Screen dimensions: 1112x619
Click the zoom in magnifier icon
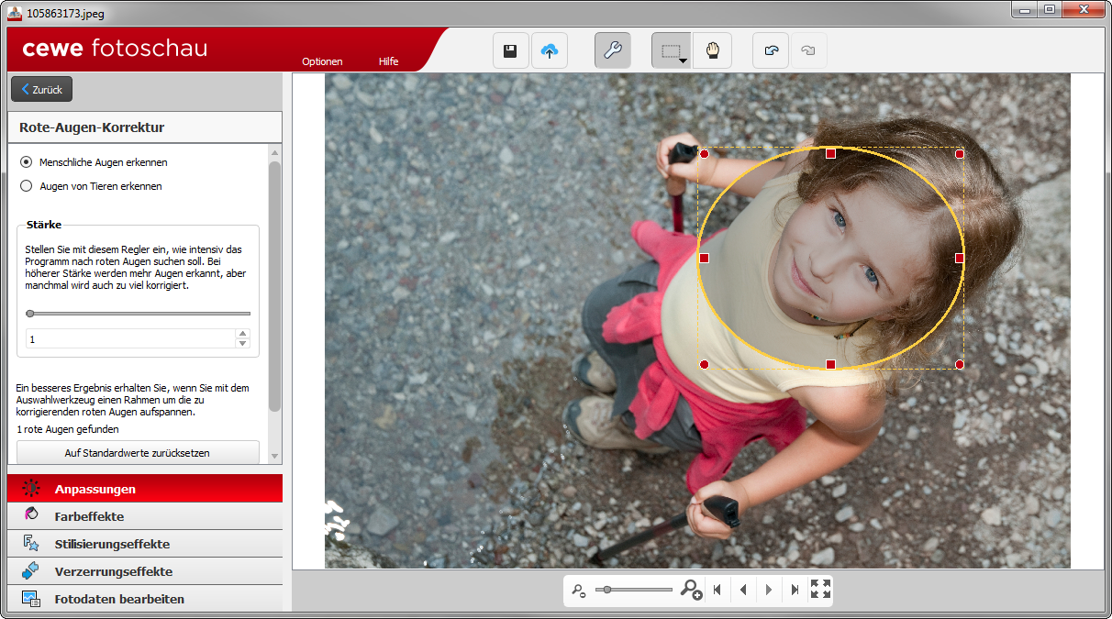[691, 590]
